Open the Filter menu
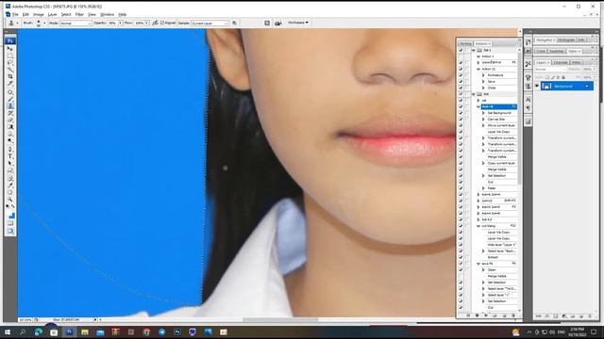This screenshot has width=604, height=339. point(79,14)
